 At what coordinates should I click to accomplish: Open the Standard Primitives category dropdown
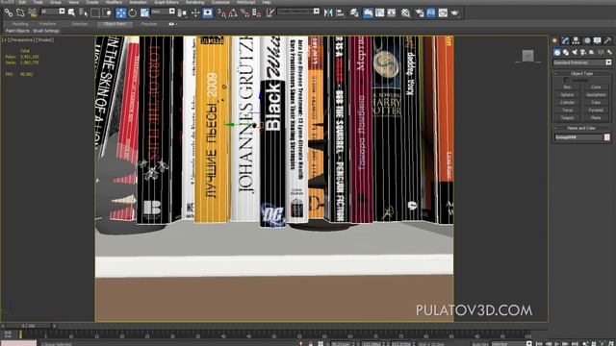[x=581, y=62]
